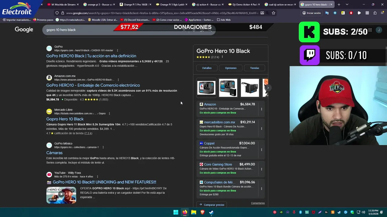Open Amazon store offer at $6,584.78

pyautogui.click(x=227, y=108)
